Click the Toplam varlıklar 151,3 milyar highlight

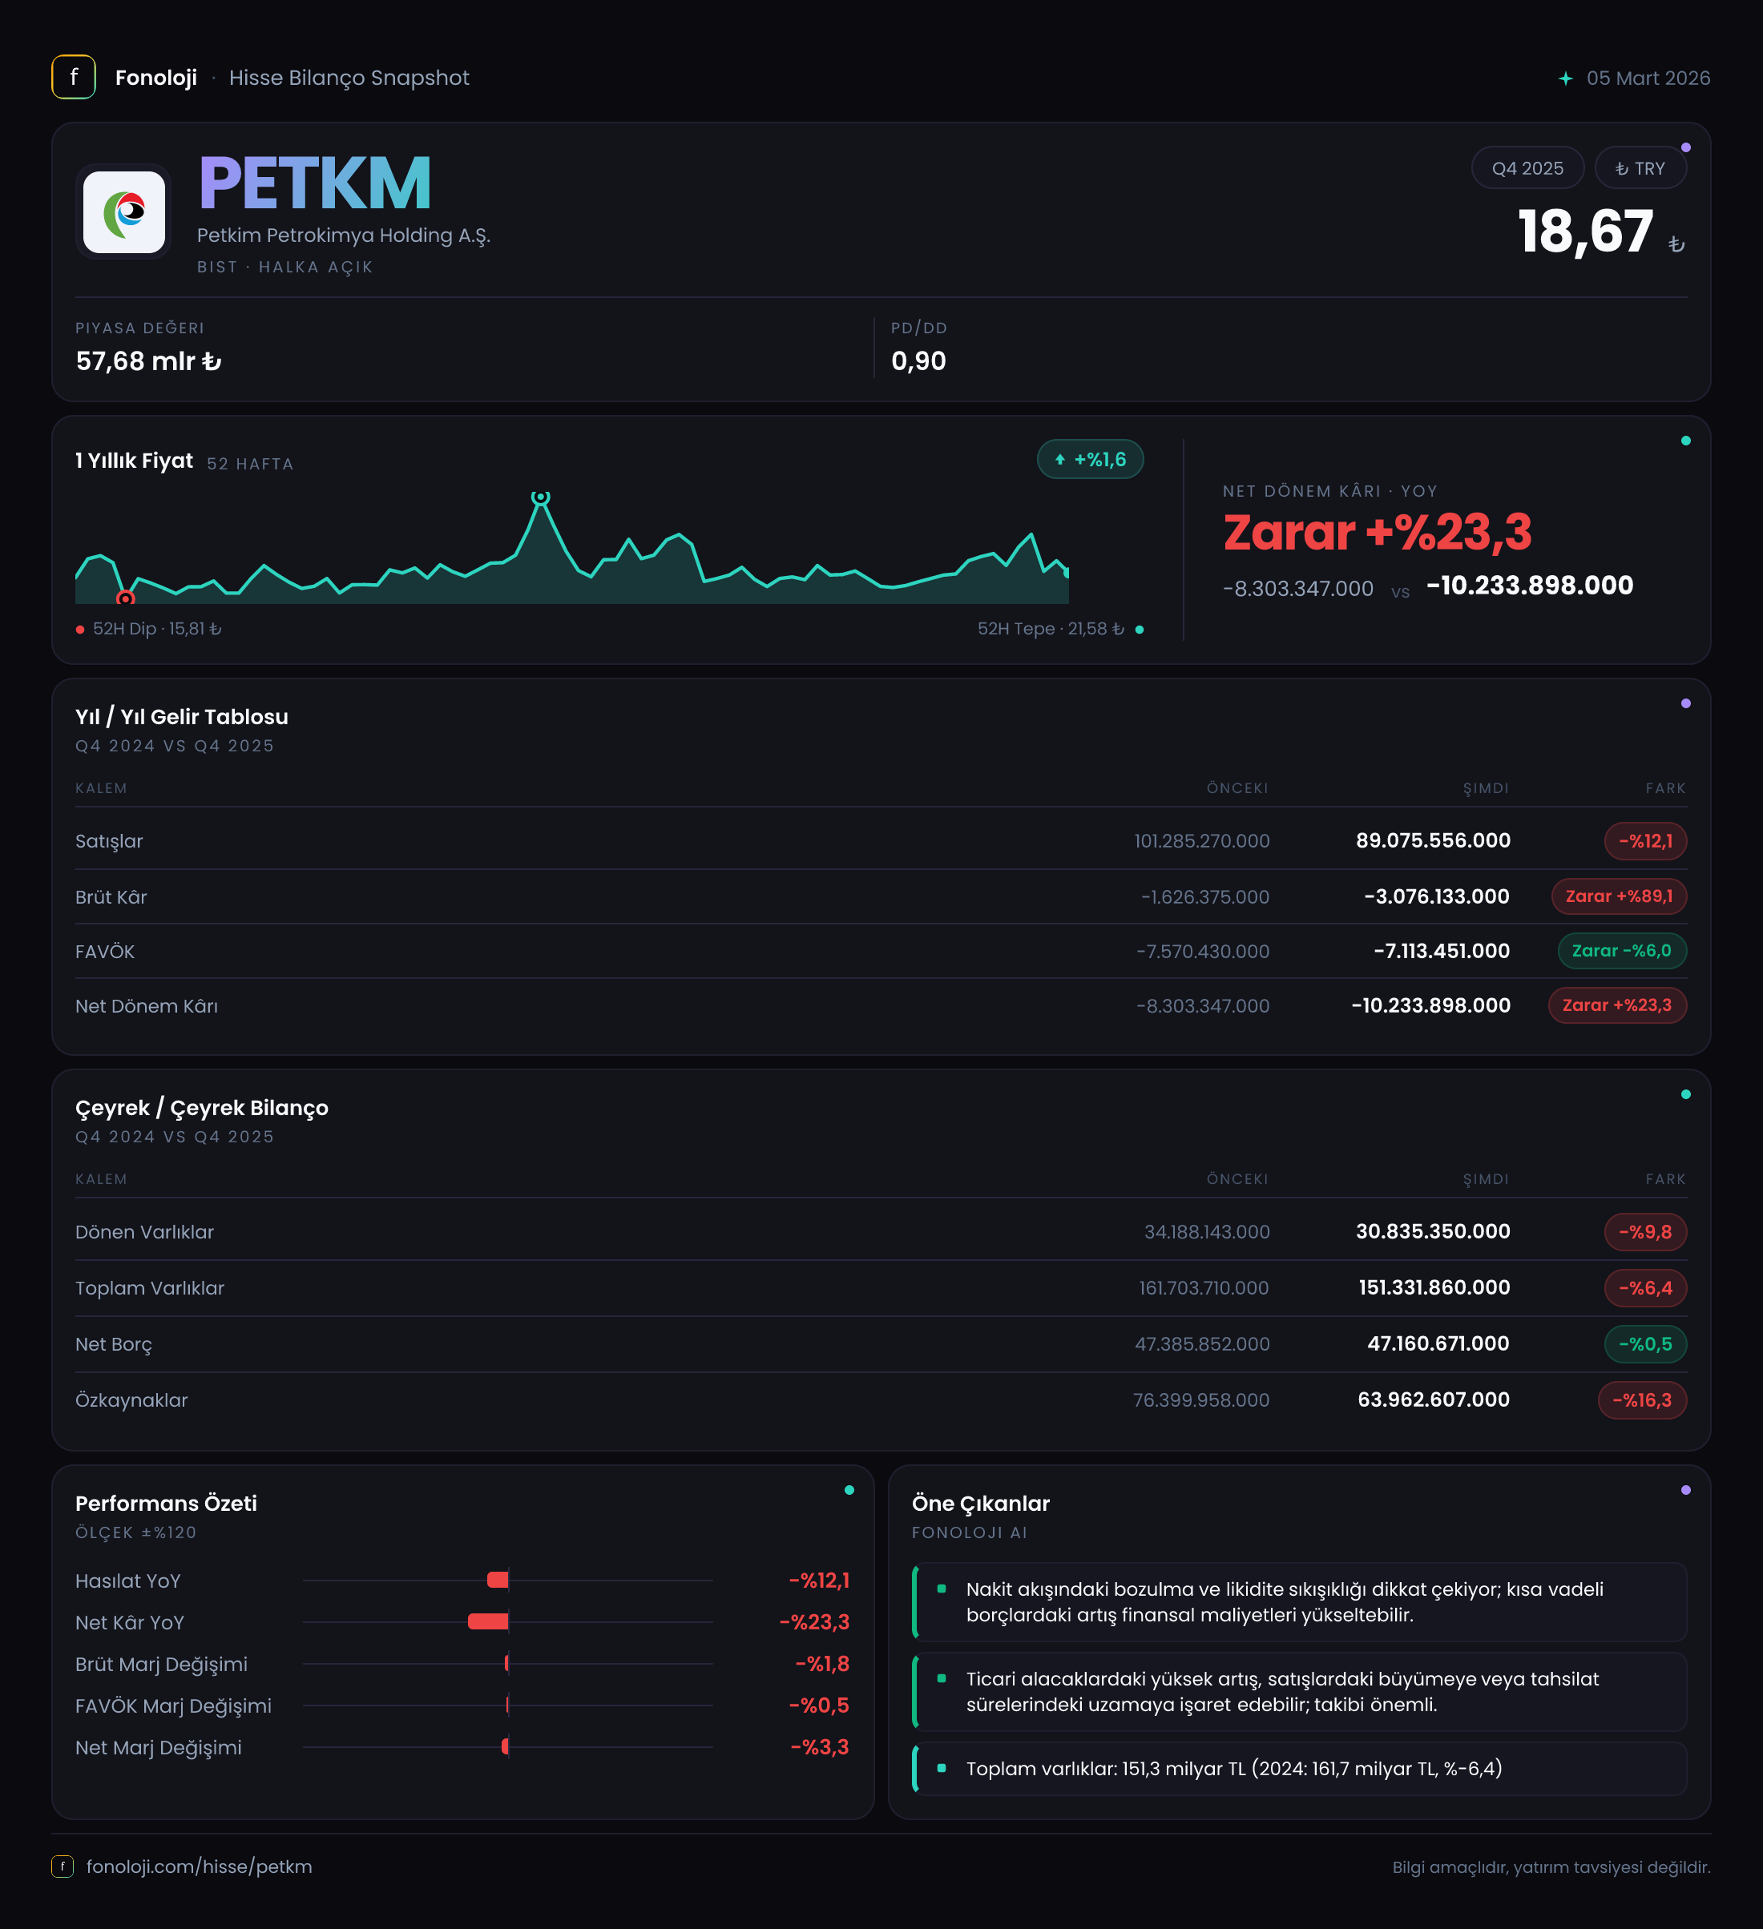tap(1300, 1770)
